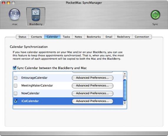Open Advanced Preferences for EntourageCalendar
The width and height of the screenshot is (168, 136).
pyautogui.click(x=93, y=78)
